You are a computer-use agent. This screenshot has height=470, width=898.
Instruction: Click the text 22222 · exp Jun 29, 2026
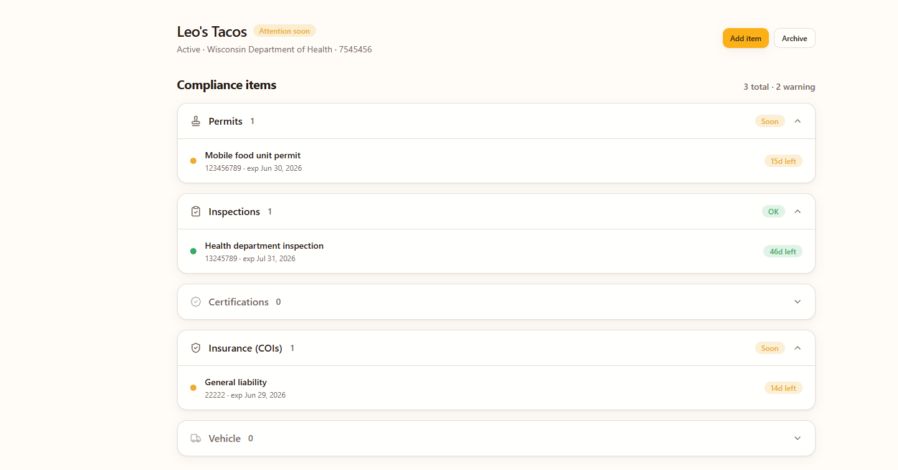point(245,395)
